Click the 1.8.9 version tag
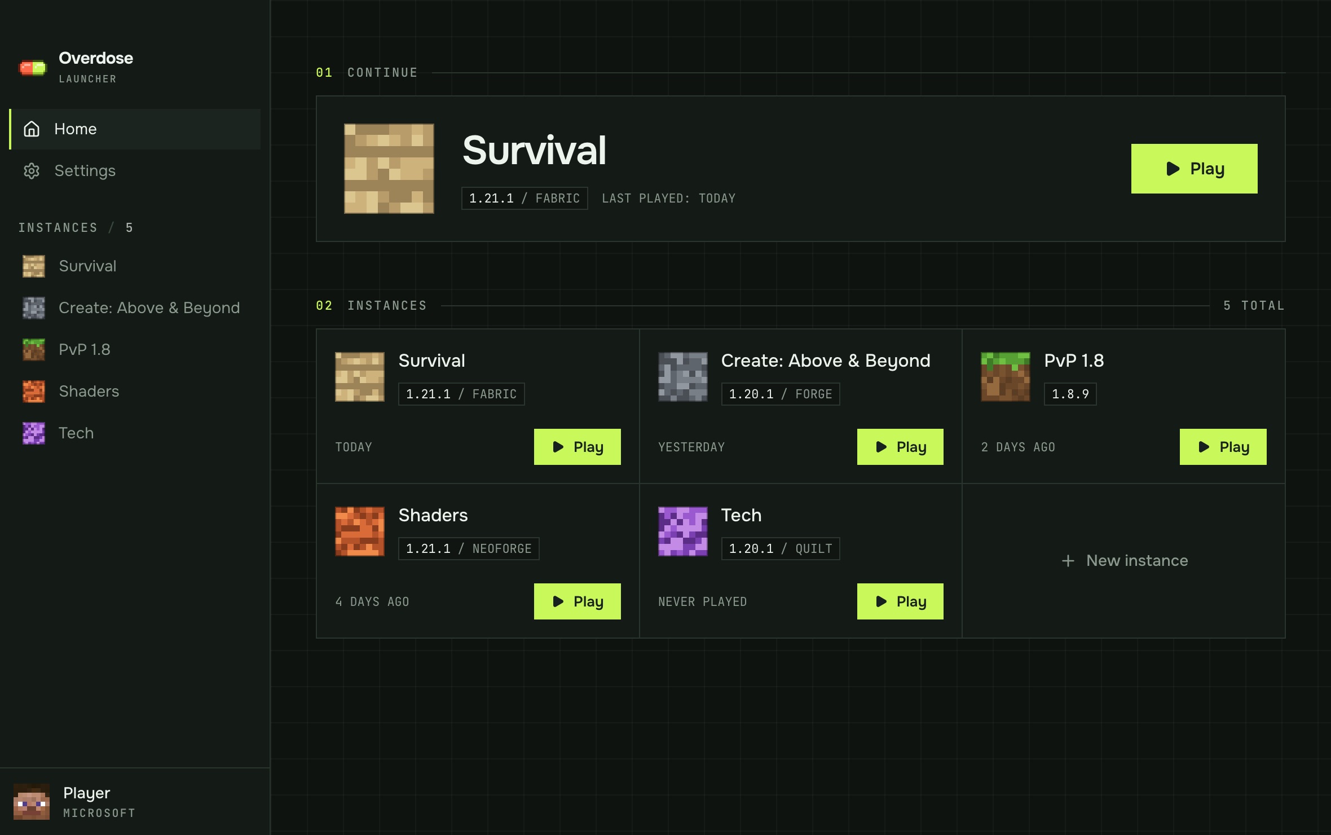Screen dimensions: 1331x835 point(1070,394)
